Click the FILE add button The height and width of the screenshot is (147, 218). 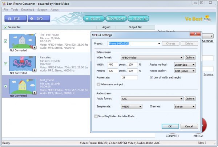[x=16, y=19]
